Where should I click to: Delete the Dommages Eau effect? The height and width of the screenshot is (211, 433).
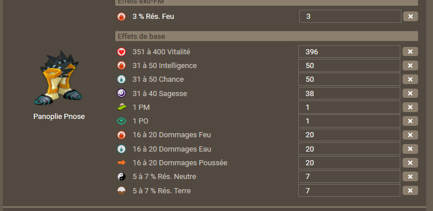coord(410,149)
